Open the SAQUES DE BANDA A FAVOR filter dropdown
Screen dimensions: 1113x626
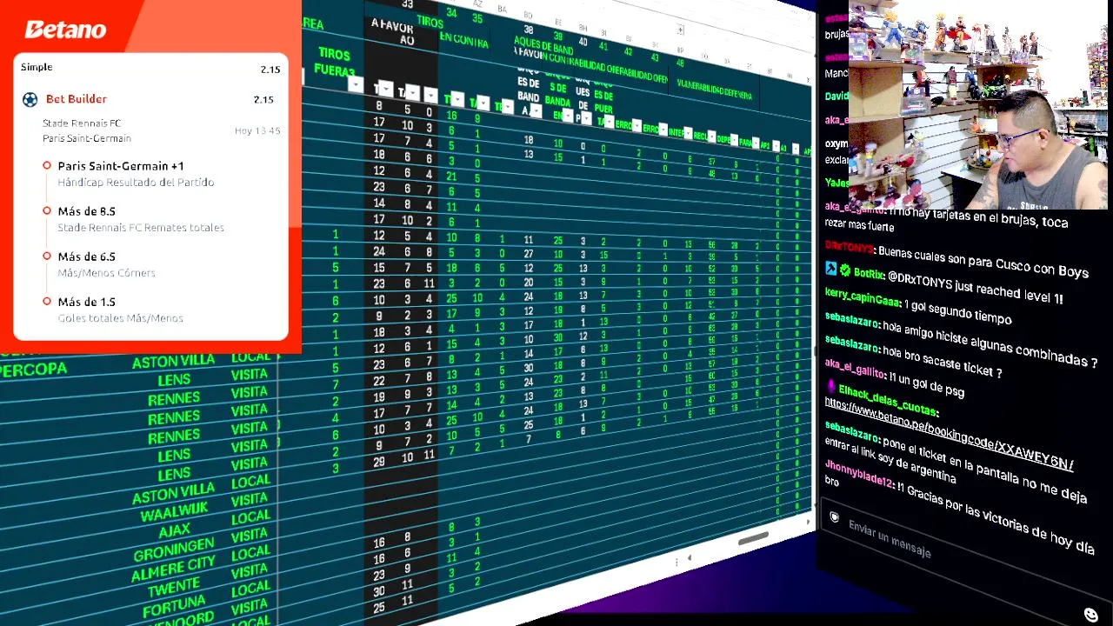click(536, 110)
